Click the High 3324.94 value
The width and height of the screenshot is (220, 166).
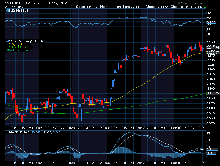(x=110, y=7)
